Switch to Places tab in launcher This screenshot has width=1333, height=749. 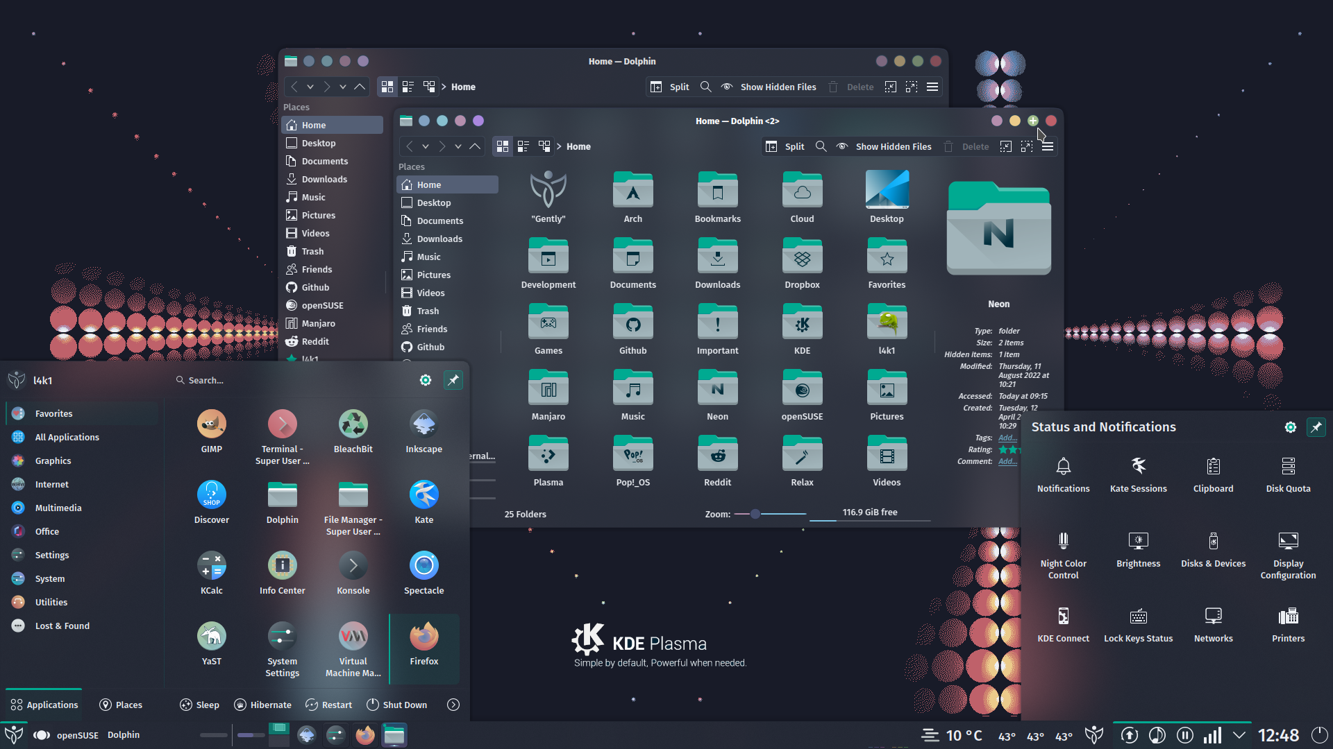click(x=121, y=705)
